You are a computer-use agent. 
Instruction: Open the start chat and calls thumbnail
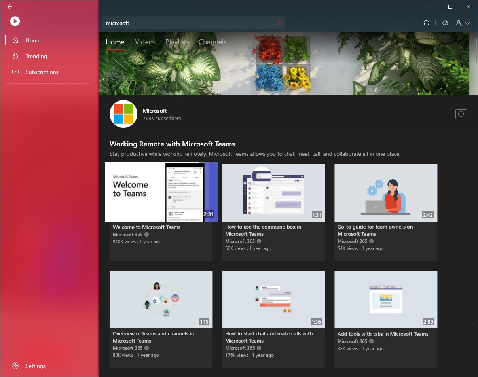pos(273,299)
